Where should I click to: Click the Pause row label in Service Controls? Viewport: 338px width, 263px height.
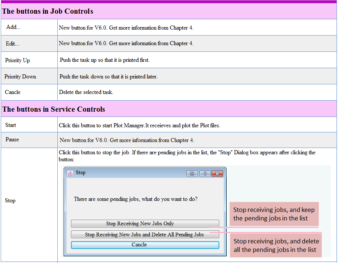12,139
